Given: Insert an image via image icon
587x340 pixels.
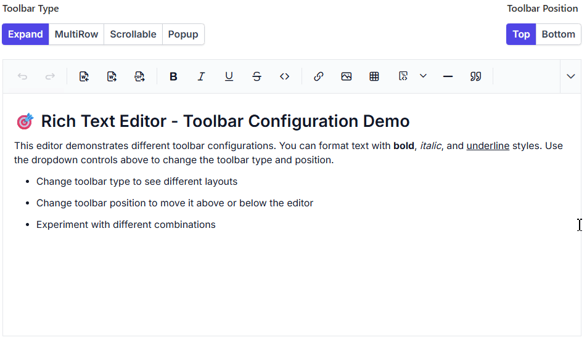Looking at the screenshot, I should (x=347, y=76).
